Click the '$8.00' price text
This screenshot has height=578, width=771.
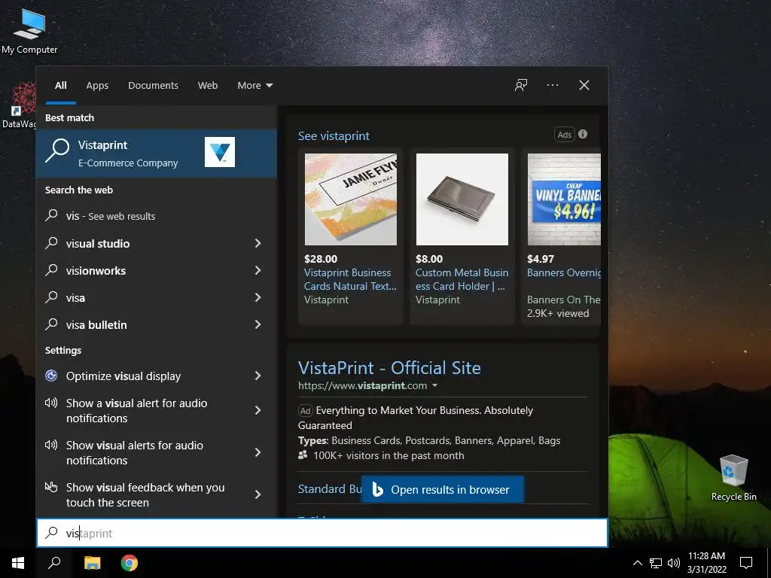(x=428, y=259)
